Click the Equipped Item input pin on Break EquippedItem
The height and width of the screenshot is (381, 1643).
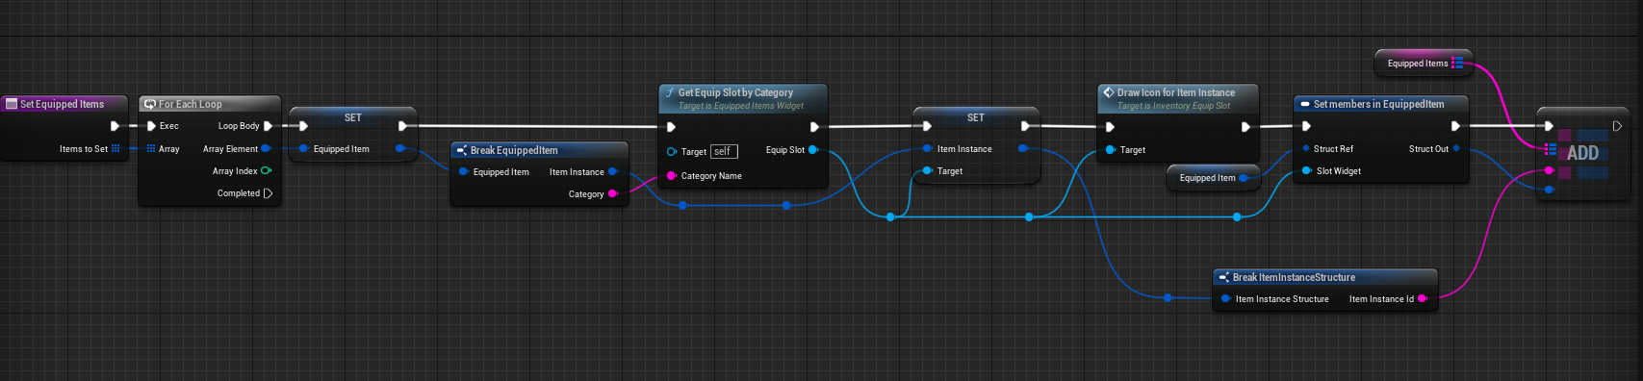tap(463, 171)
